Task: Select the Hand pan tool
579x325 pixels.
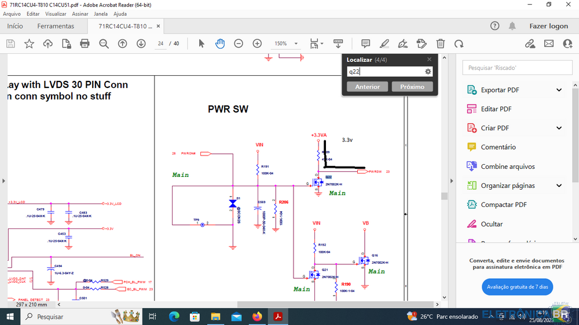Action: 220,44
